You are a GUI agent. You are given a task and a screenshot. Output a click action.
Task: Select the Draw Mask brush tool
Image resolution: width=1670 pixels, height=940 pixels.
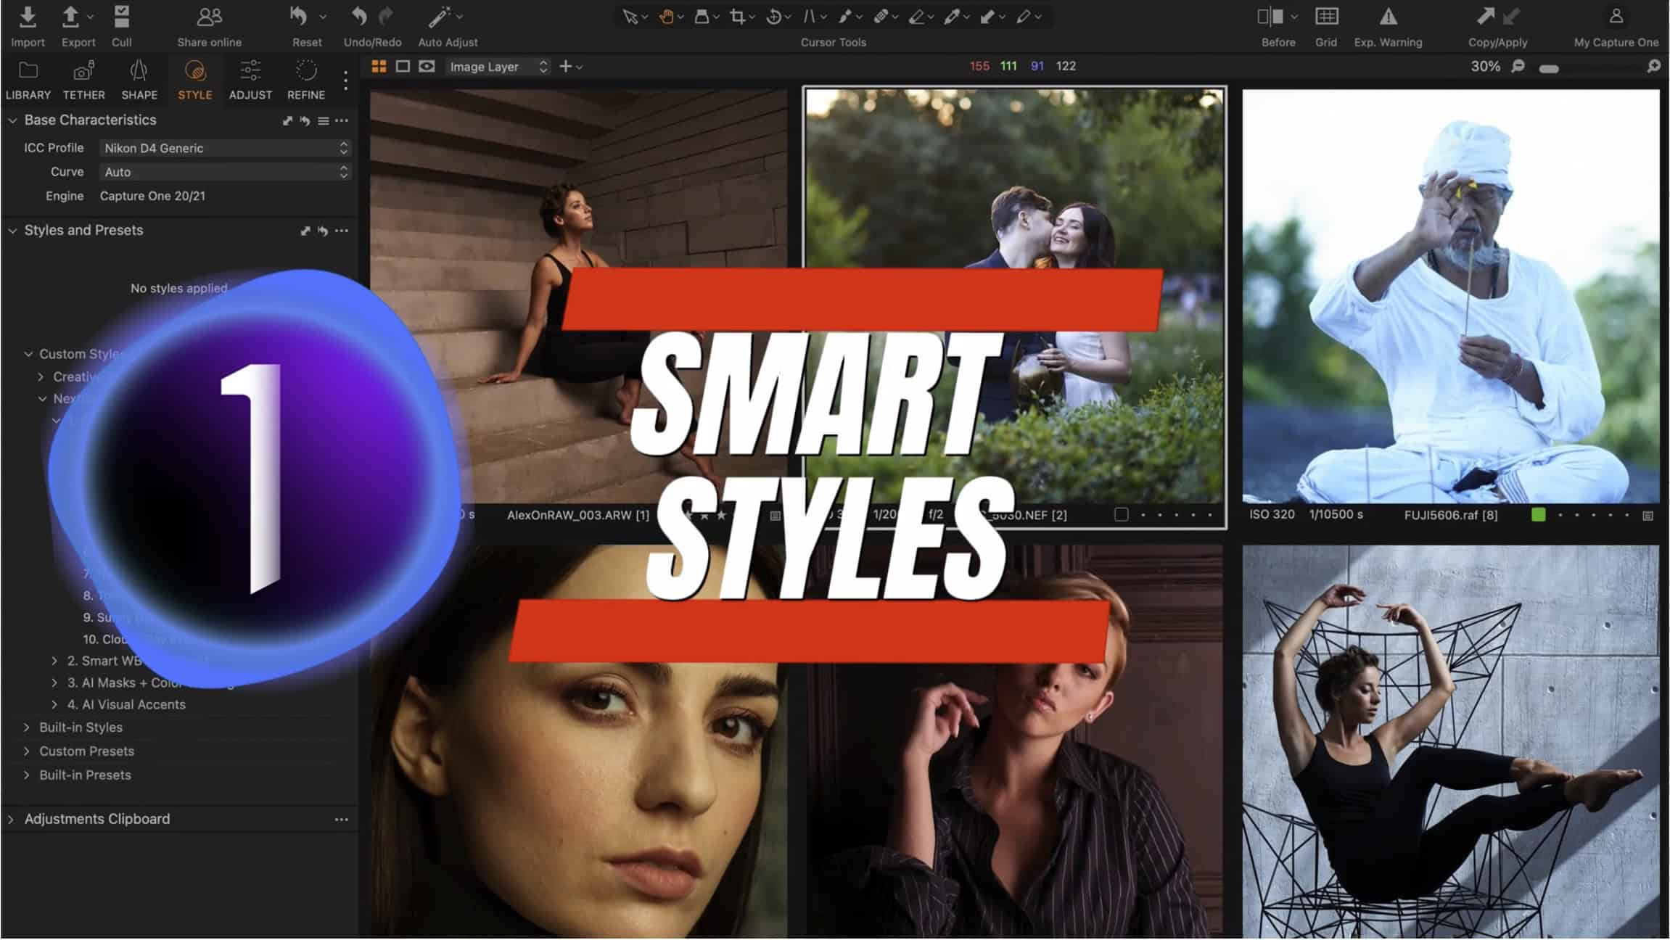point(844,16)
